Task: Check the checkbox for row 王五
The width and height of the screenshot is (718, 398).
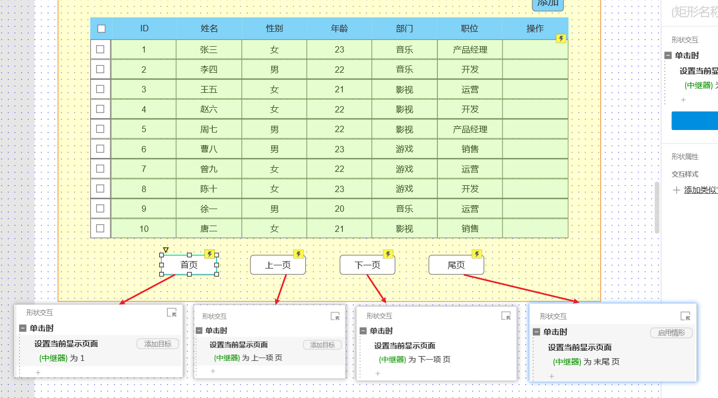Action: coord(100,89)
